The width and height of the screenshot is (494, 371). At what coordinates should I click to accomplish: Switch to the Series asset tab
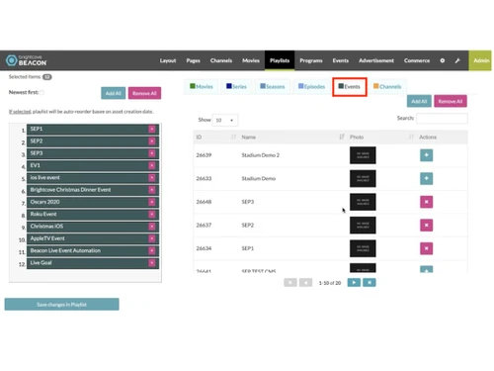[236, 87]
